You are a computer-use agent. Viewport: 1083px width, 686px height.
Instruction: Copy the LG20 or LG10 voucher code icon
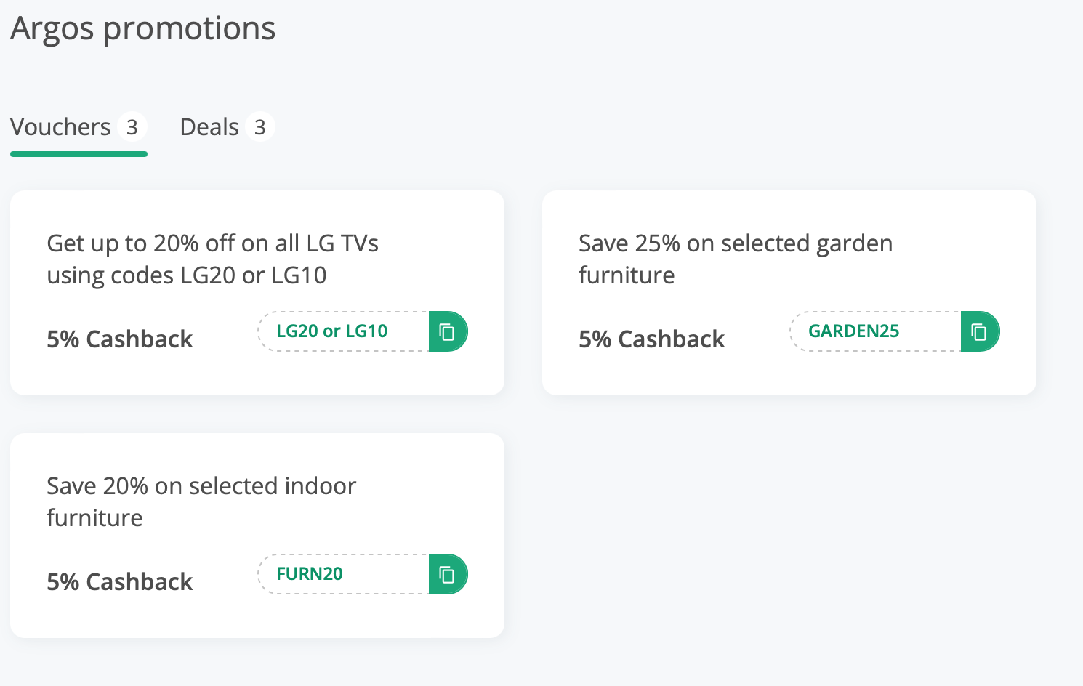(448, 331)
